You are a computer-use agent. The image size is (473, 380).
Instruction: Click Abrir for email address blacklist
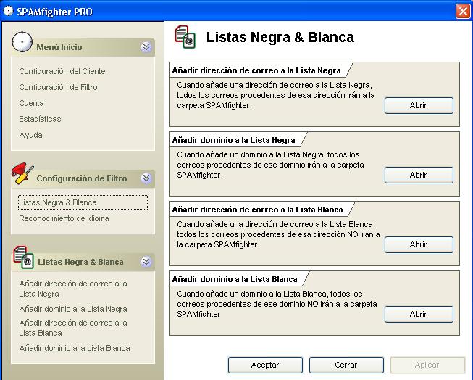click(419, 105)
